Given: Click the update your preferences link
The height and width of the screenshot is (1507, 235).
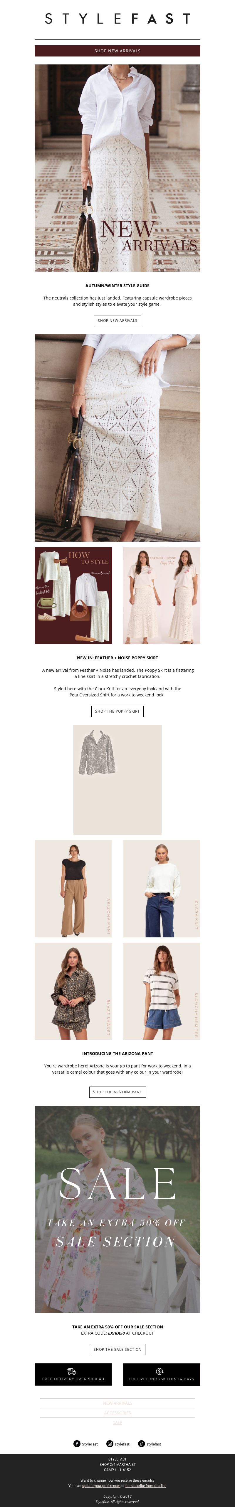Looking at the screenshot, I should click(x=101, y=1485).
